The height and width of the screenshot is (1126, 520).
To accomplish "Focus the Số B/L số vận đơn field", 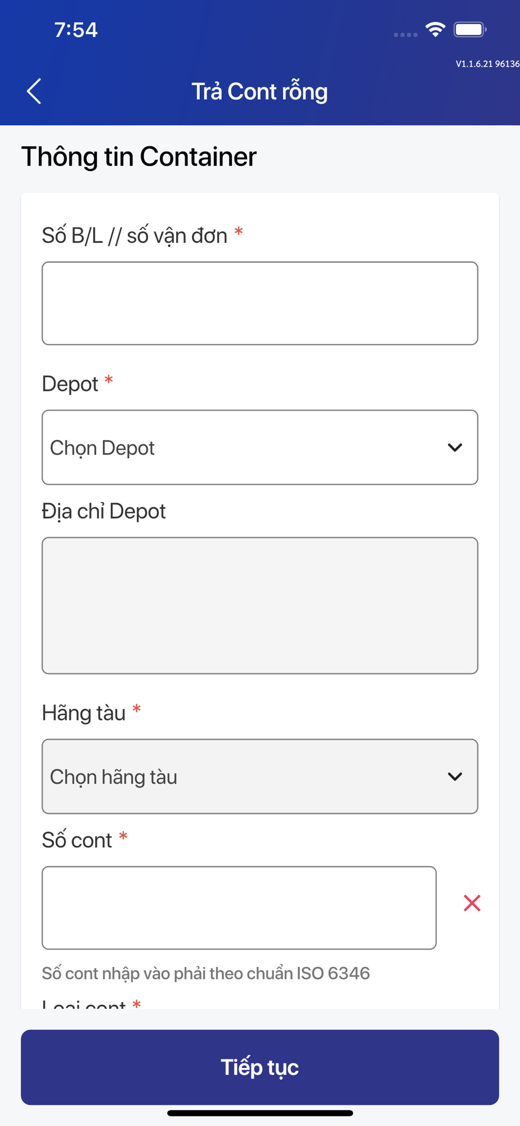I will [x=259, y=303].
